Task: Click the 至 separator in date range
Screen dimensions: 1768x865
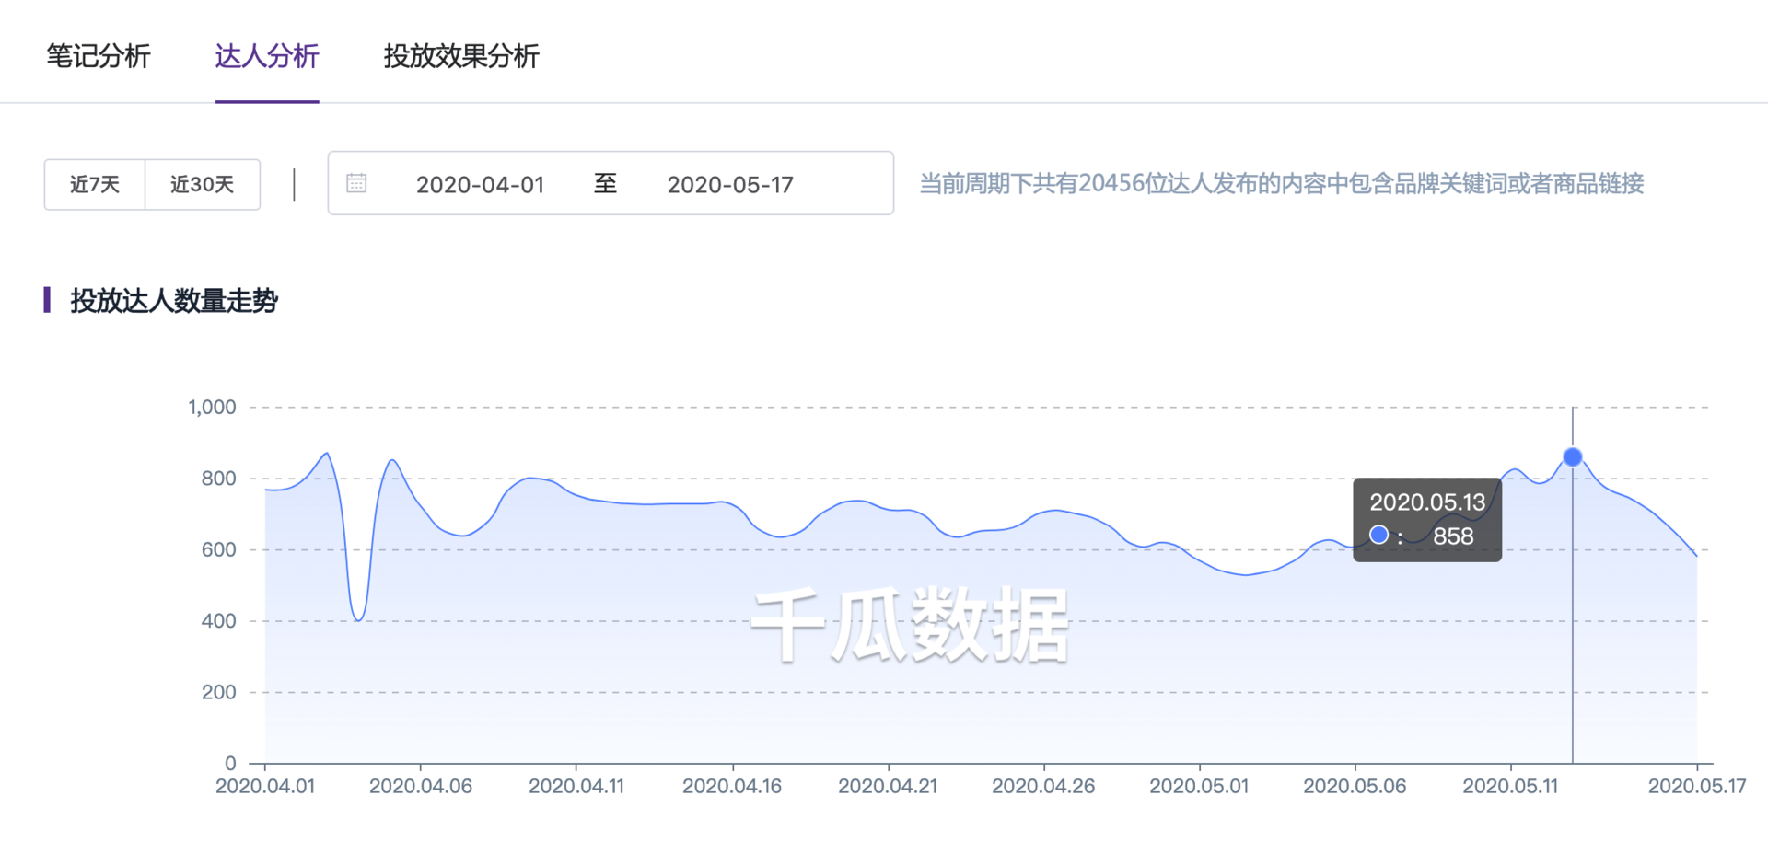Action: pos(605,183)
